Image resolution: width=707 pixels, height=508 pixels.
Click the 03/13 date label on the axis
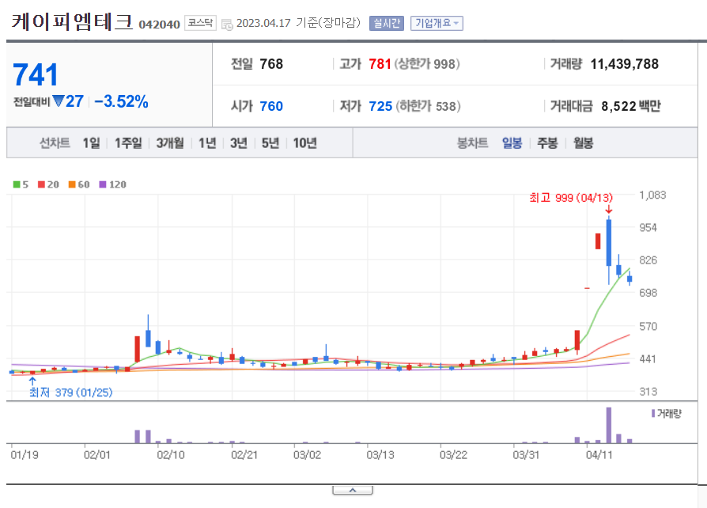(380, 454)
